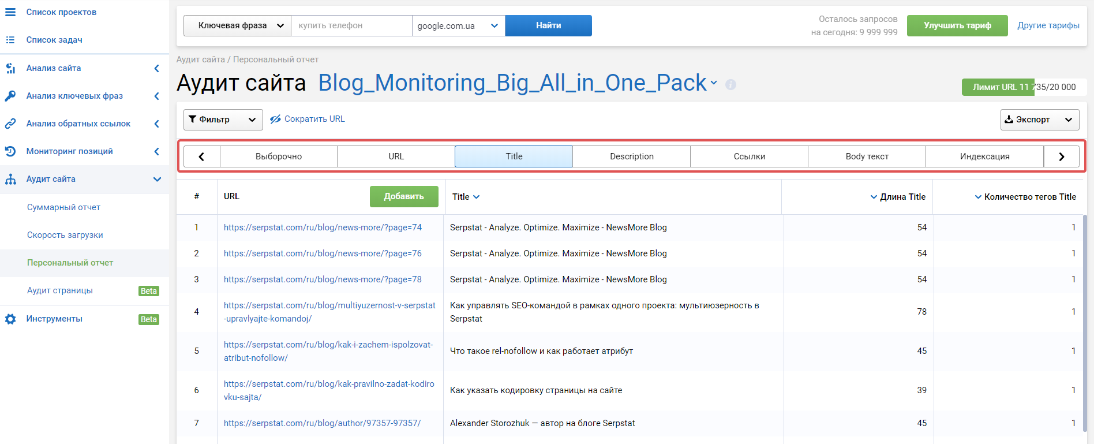Image resolution: width=1094 pixels, height=444 pixels.
Task: Expand the Мониторинг позиций chevron
Action: pos(156,151)
